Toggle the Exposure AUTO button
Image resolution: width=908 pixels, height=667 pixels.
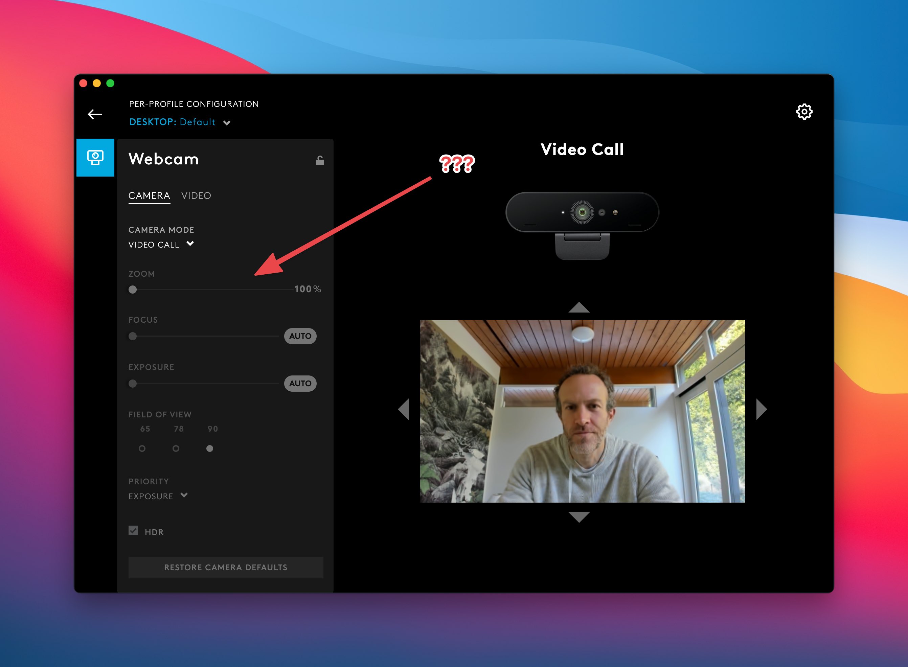pyautogui.click(x=300, y=383)
